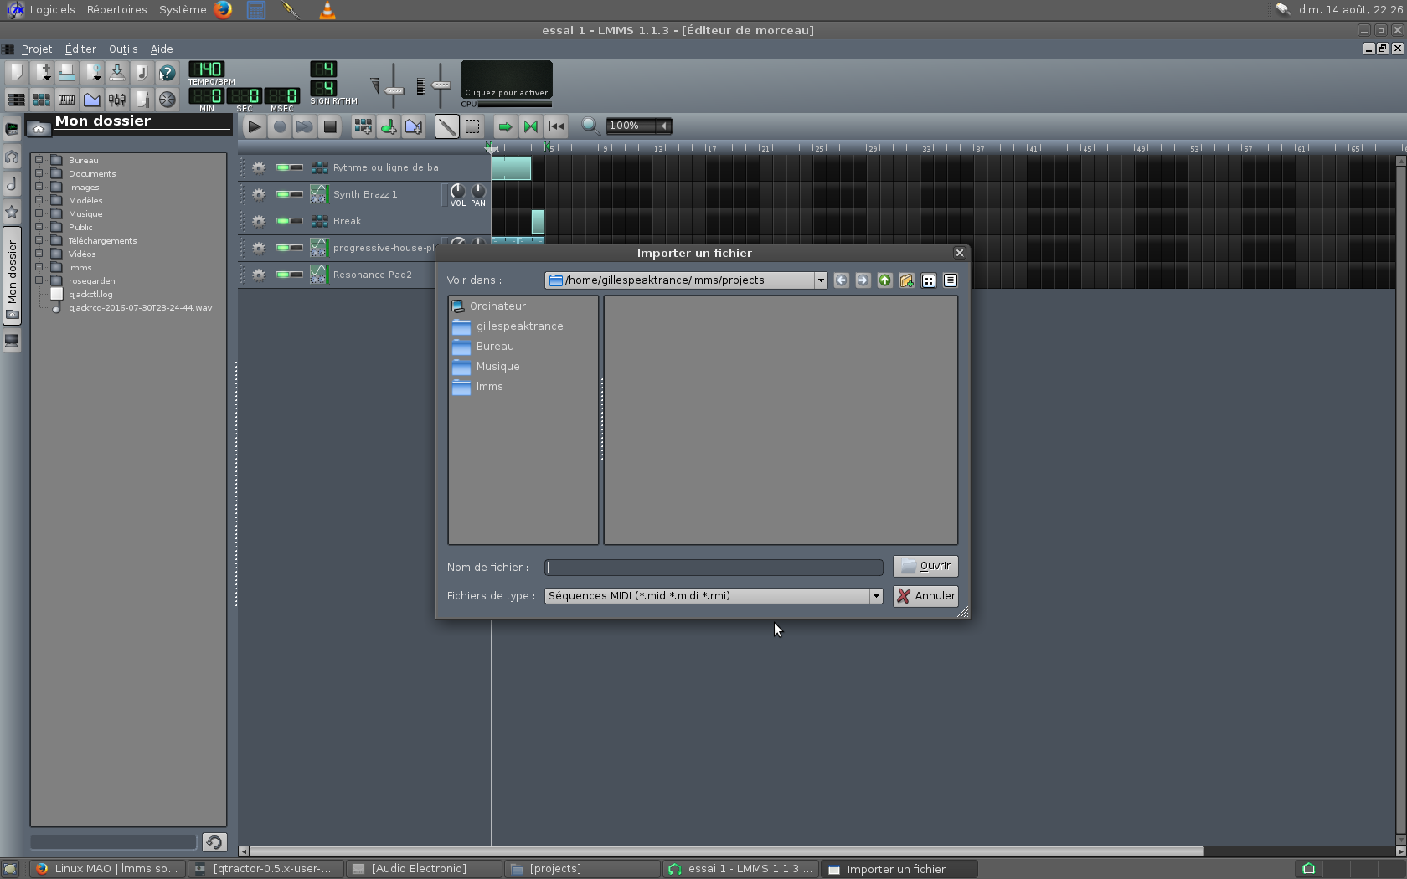Screen dimensions: 1407x879
Task: Open the Outils menu
Action: coord(123,49)
